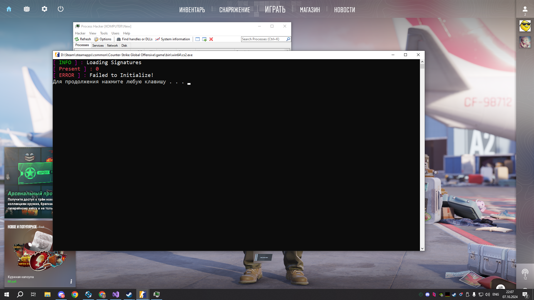Viewport: 534px width, 300px height.
Task: Open the speaker volume icon in tray
Action: [x=488, y=295]
